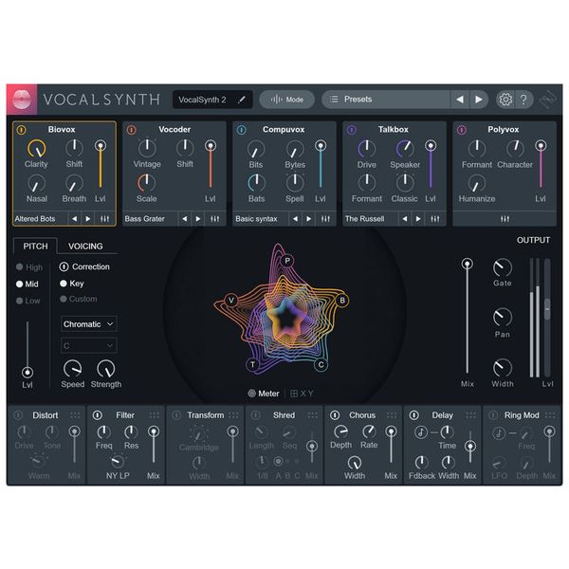Viewport: 569px width, 569px height.
Task: Switch to the VOICING tab
Action: coord(85,246)
